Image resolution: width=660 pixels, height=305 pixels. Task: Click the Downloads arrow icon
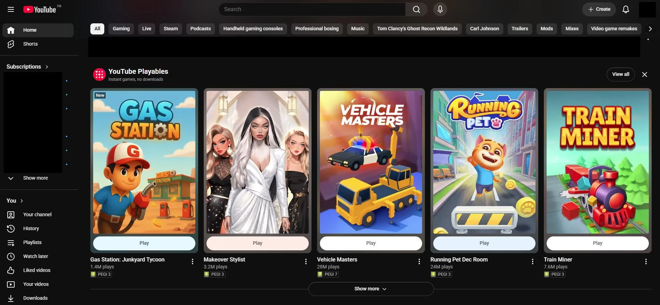tap(11, 298)
